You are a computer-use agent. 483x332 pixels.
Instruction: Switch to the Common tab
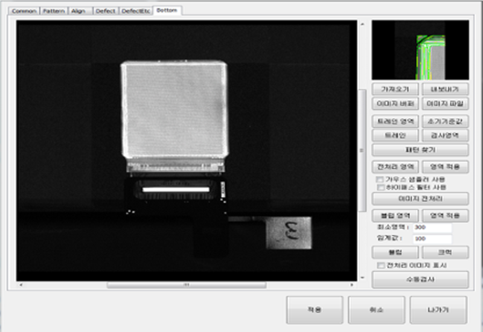click(x=25, y=11)
